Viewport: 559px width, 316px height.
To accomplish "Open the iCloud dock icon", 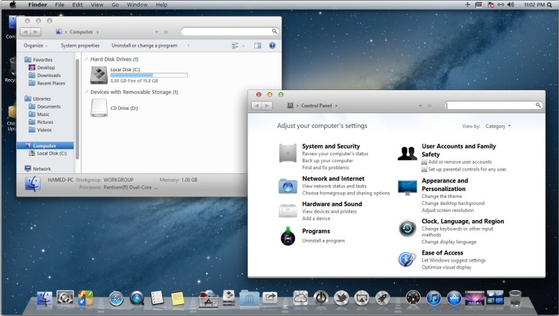I will coord(300,297).
